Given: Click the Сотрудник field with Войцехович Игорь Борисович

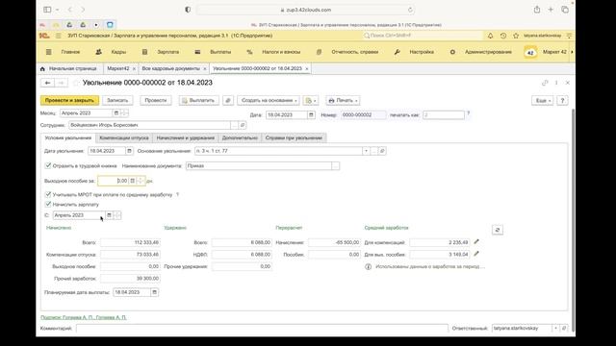Looking at the screenshot, I should pyautogui.click(x=149, y=125).
